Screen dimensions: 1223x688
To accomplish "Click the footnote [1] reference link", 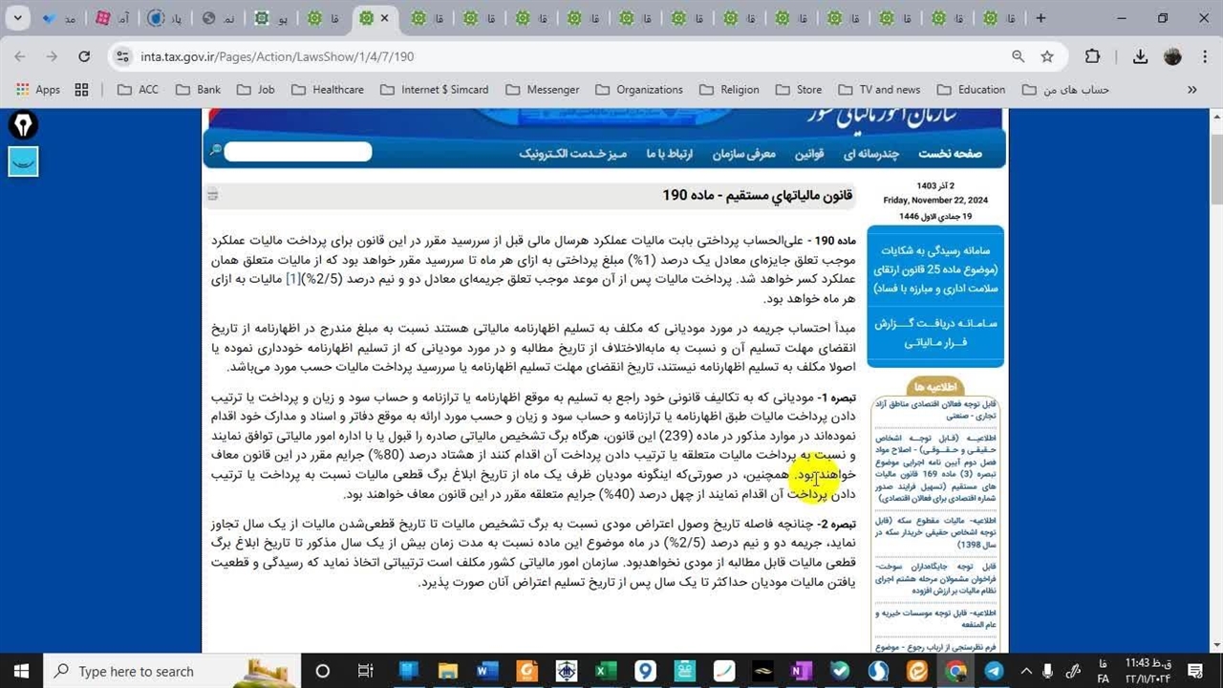I will 292,279.
